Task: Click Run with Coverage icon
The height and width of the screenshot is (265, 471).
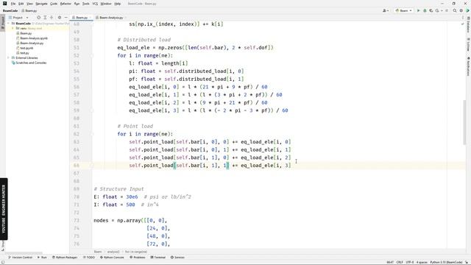Action: click(x=431, y=10)
